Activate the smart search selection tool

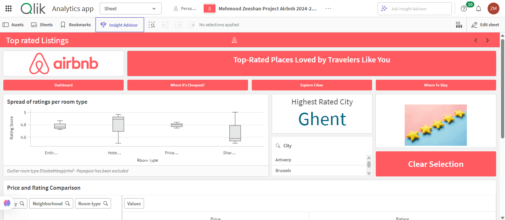pos(152,25)
